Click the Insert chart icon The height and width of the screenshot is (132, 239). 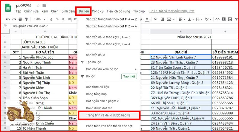(x=230, y=19)
